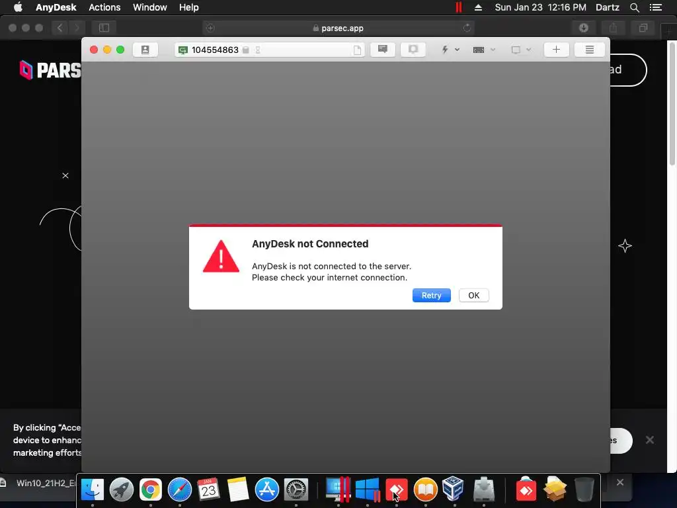The width and height of the screenshot is (677, 508).
Task: Go back in the Safari window
Action: click(x=60, y=28)
